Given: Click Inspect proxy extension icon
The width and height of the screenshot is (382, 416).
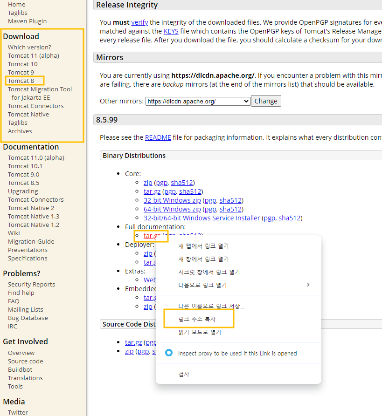Looking at the screenshot, I should tap(169, 353).
